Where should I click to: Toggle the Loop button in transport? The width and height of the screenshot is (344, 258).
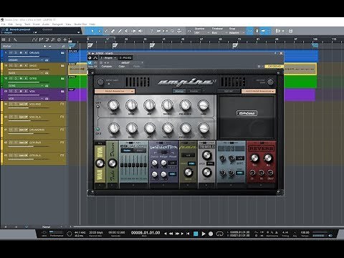pos(219,234)
